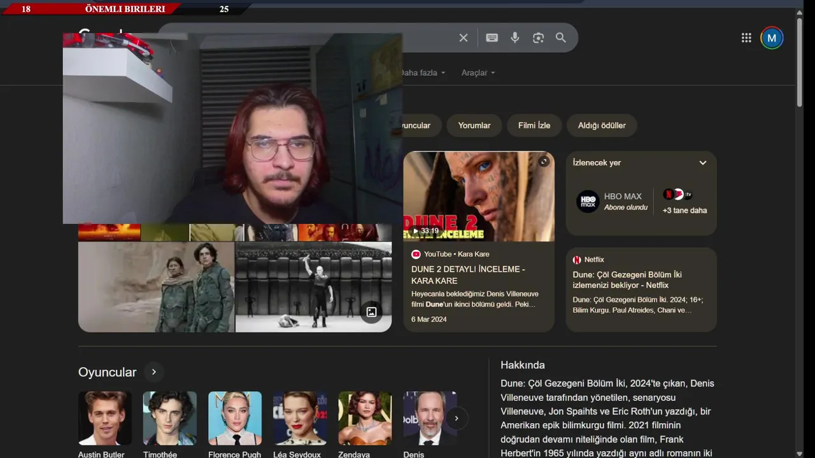Open the Daha fazla dropdown
The width and height of the screenshot is (815, 458).
click(x=423, y=73)
